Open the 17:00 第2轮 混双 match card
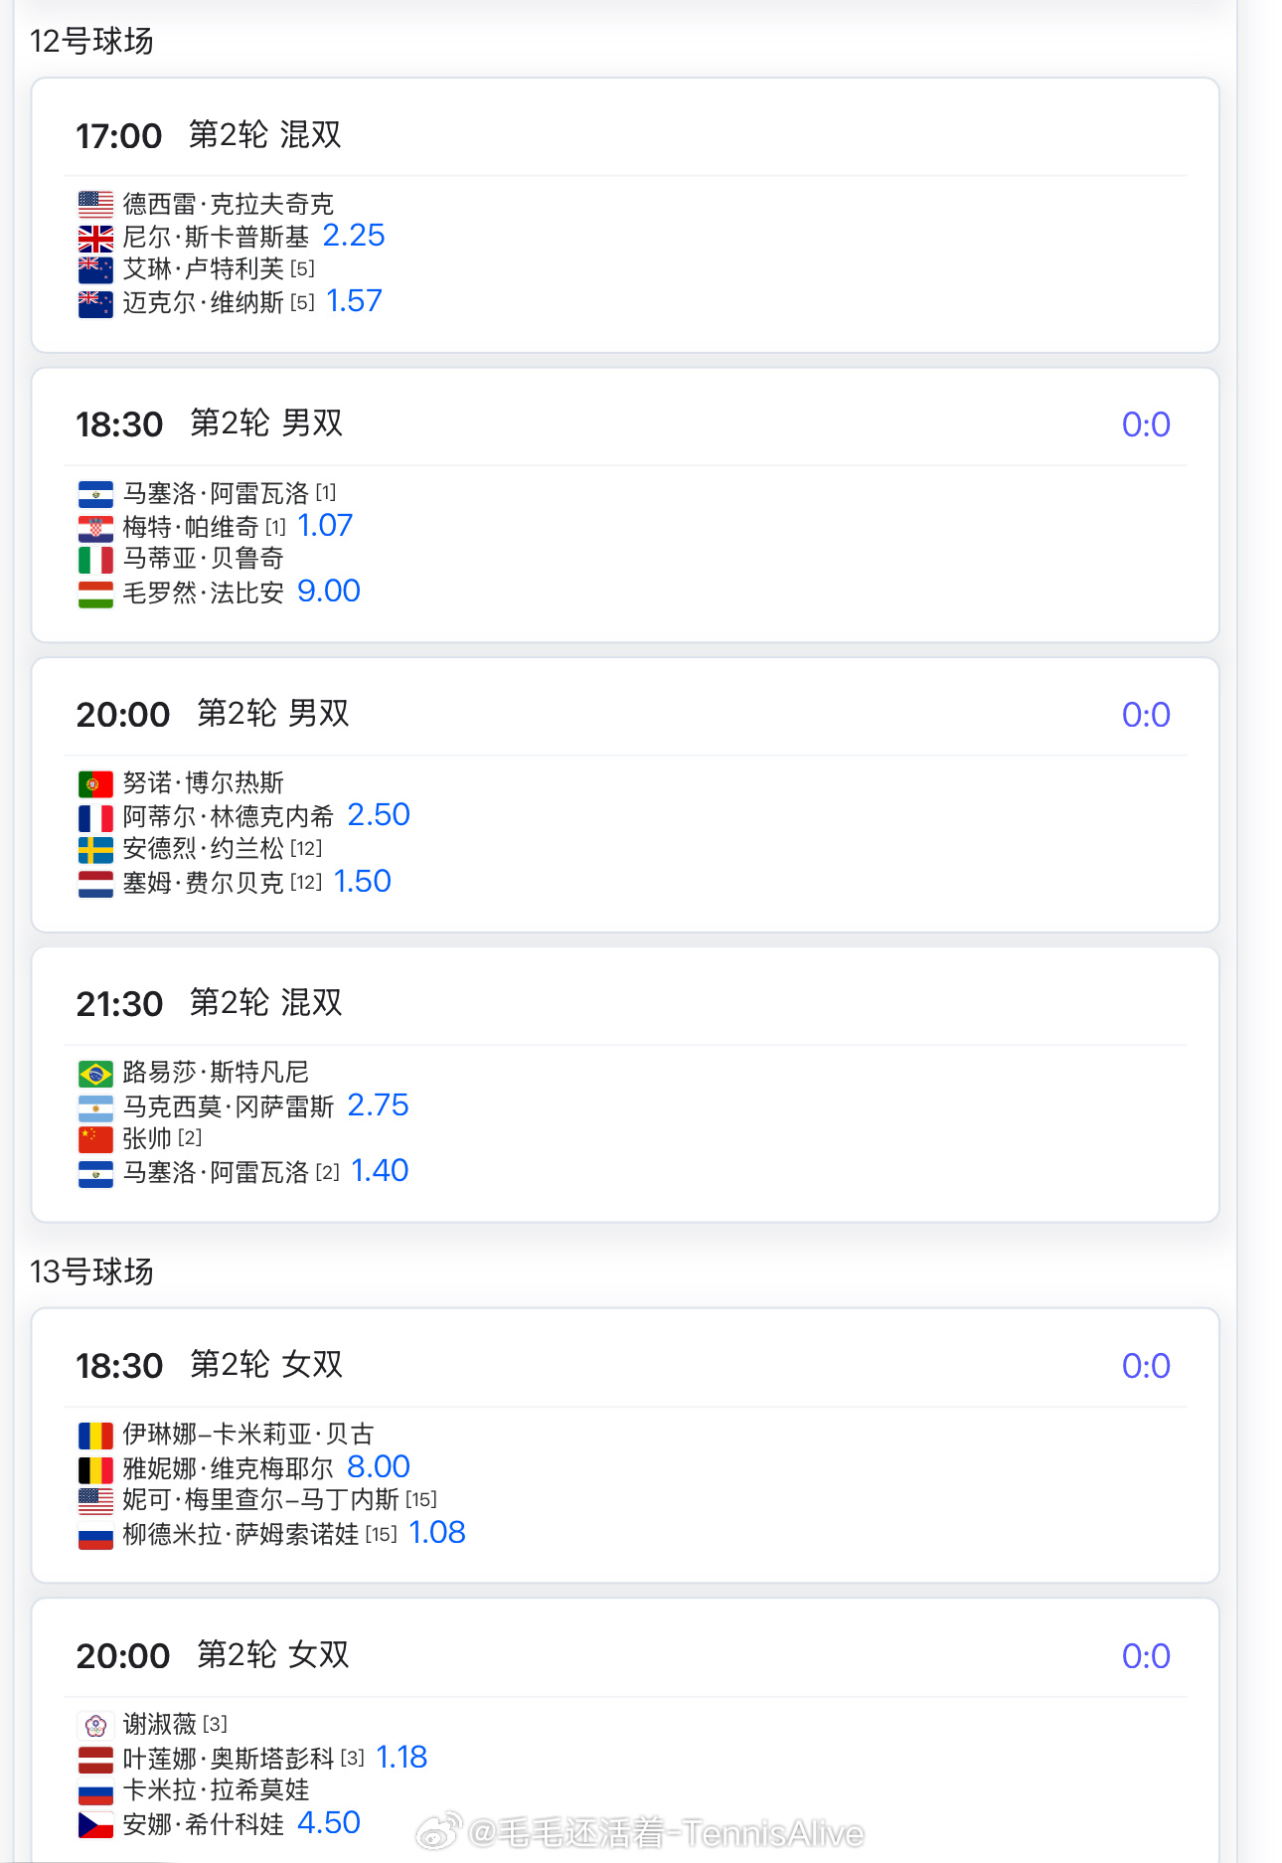 coord(625,215)
